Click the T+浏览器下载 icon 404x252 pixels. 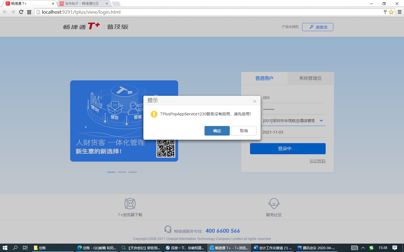click(130, 204)
